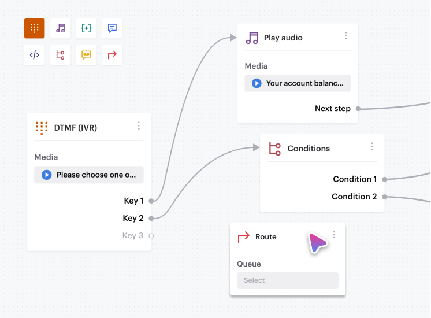This screenshot has height=318, width=431.
Task: Click the 'Key 3' label
Action: (133, 235)
